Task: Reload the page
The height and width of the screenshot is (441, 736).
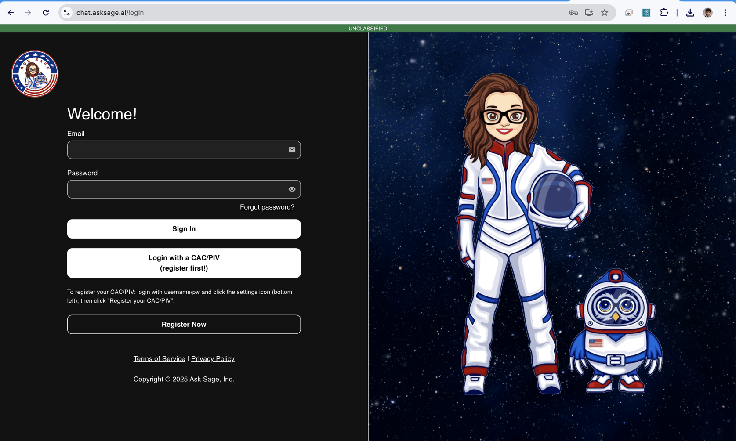Action: [46, 13]
